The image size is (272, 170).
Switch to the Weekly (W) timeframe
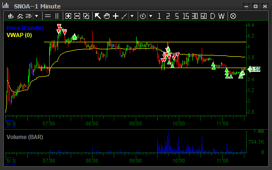coord(221,16)
